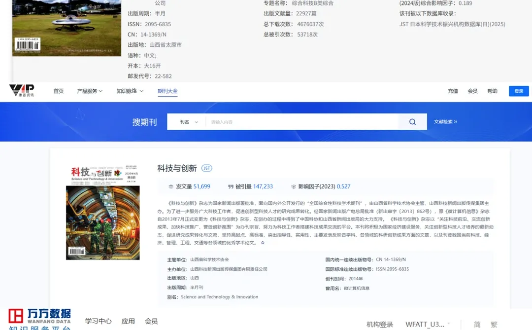Click the 发文量 publication count icon
The image size is (532, 330).
point(171,187)
